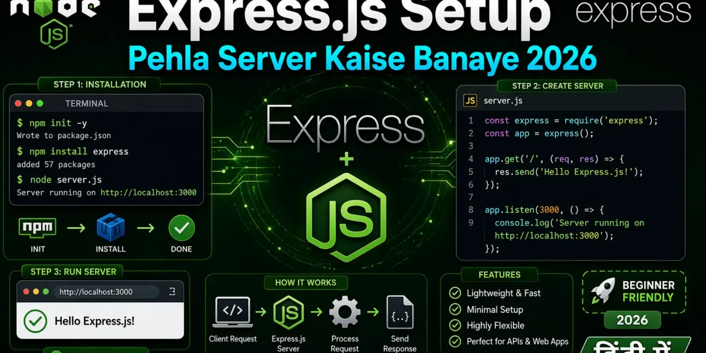This screenshot has height=353, width=706.
Task: Click the Client Request code monitor icon
Action: coord(232,312)
